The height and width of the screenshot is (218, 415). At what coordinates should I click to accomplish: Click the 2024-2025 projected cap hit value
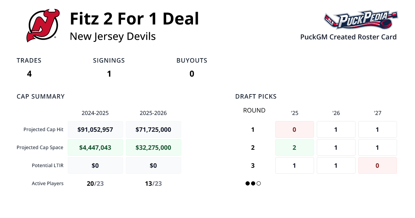click(95, 129)
